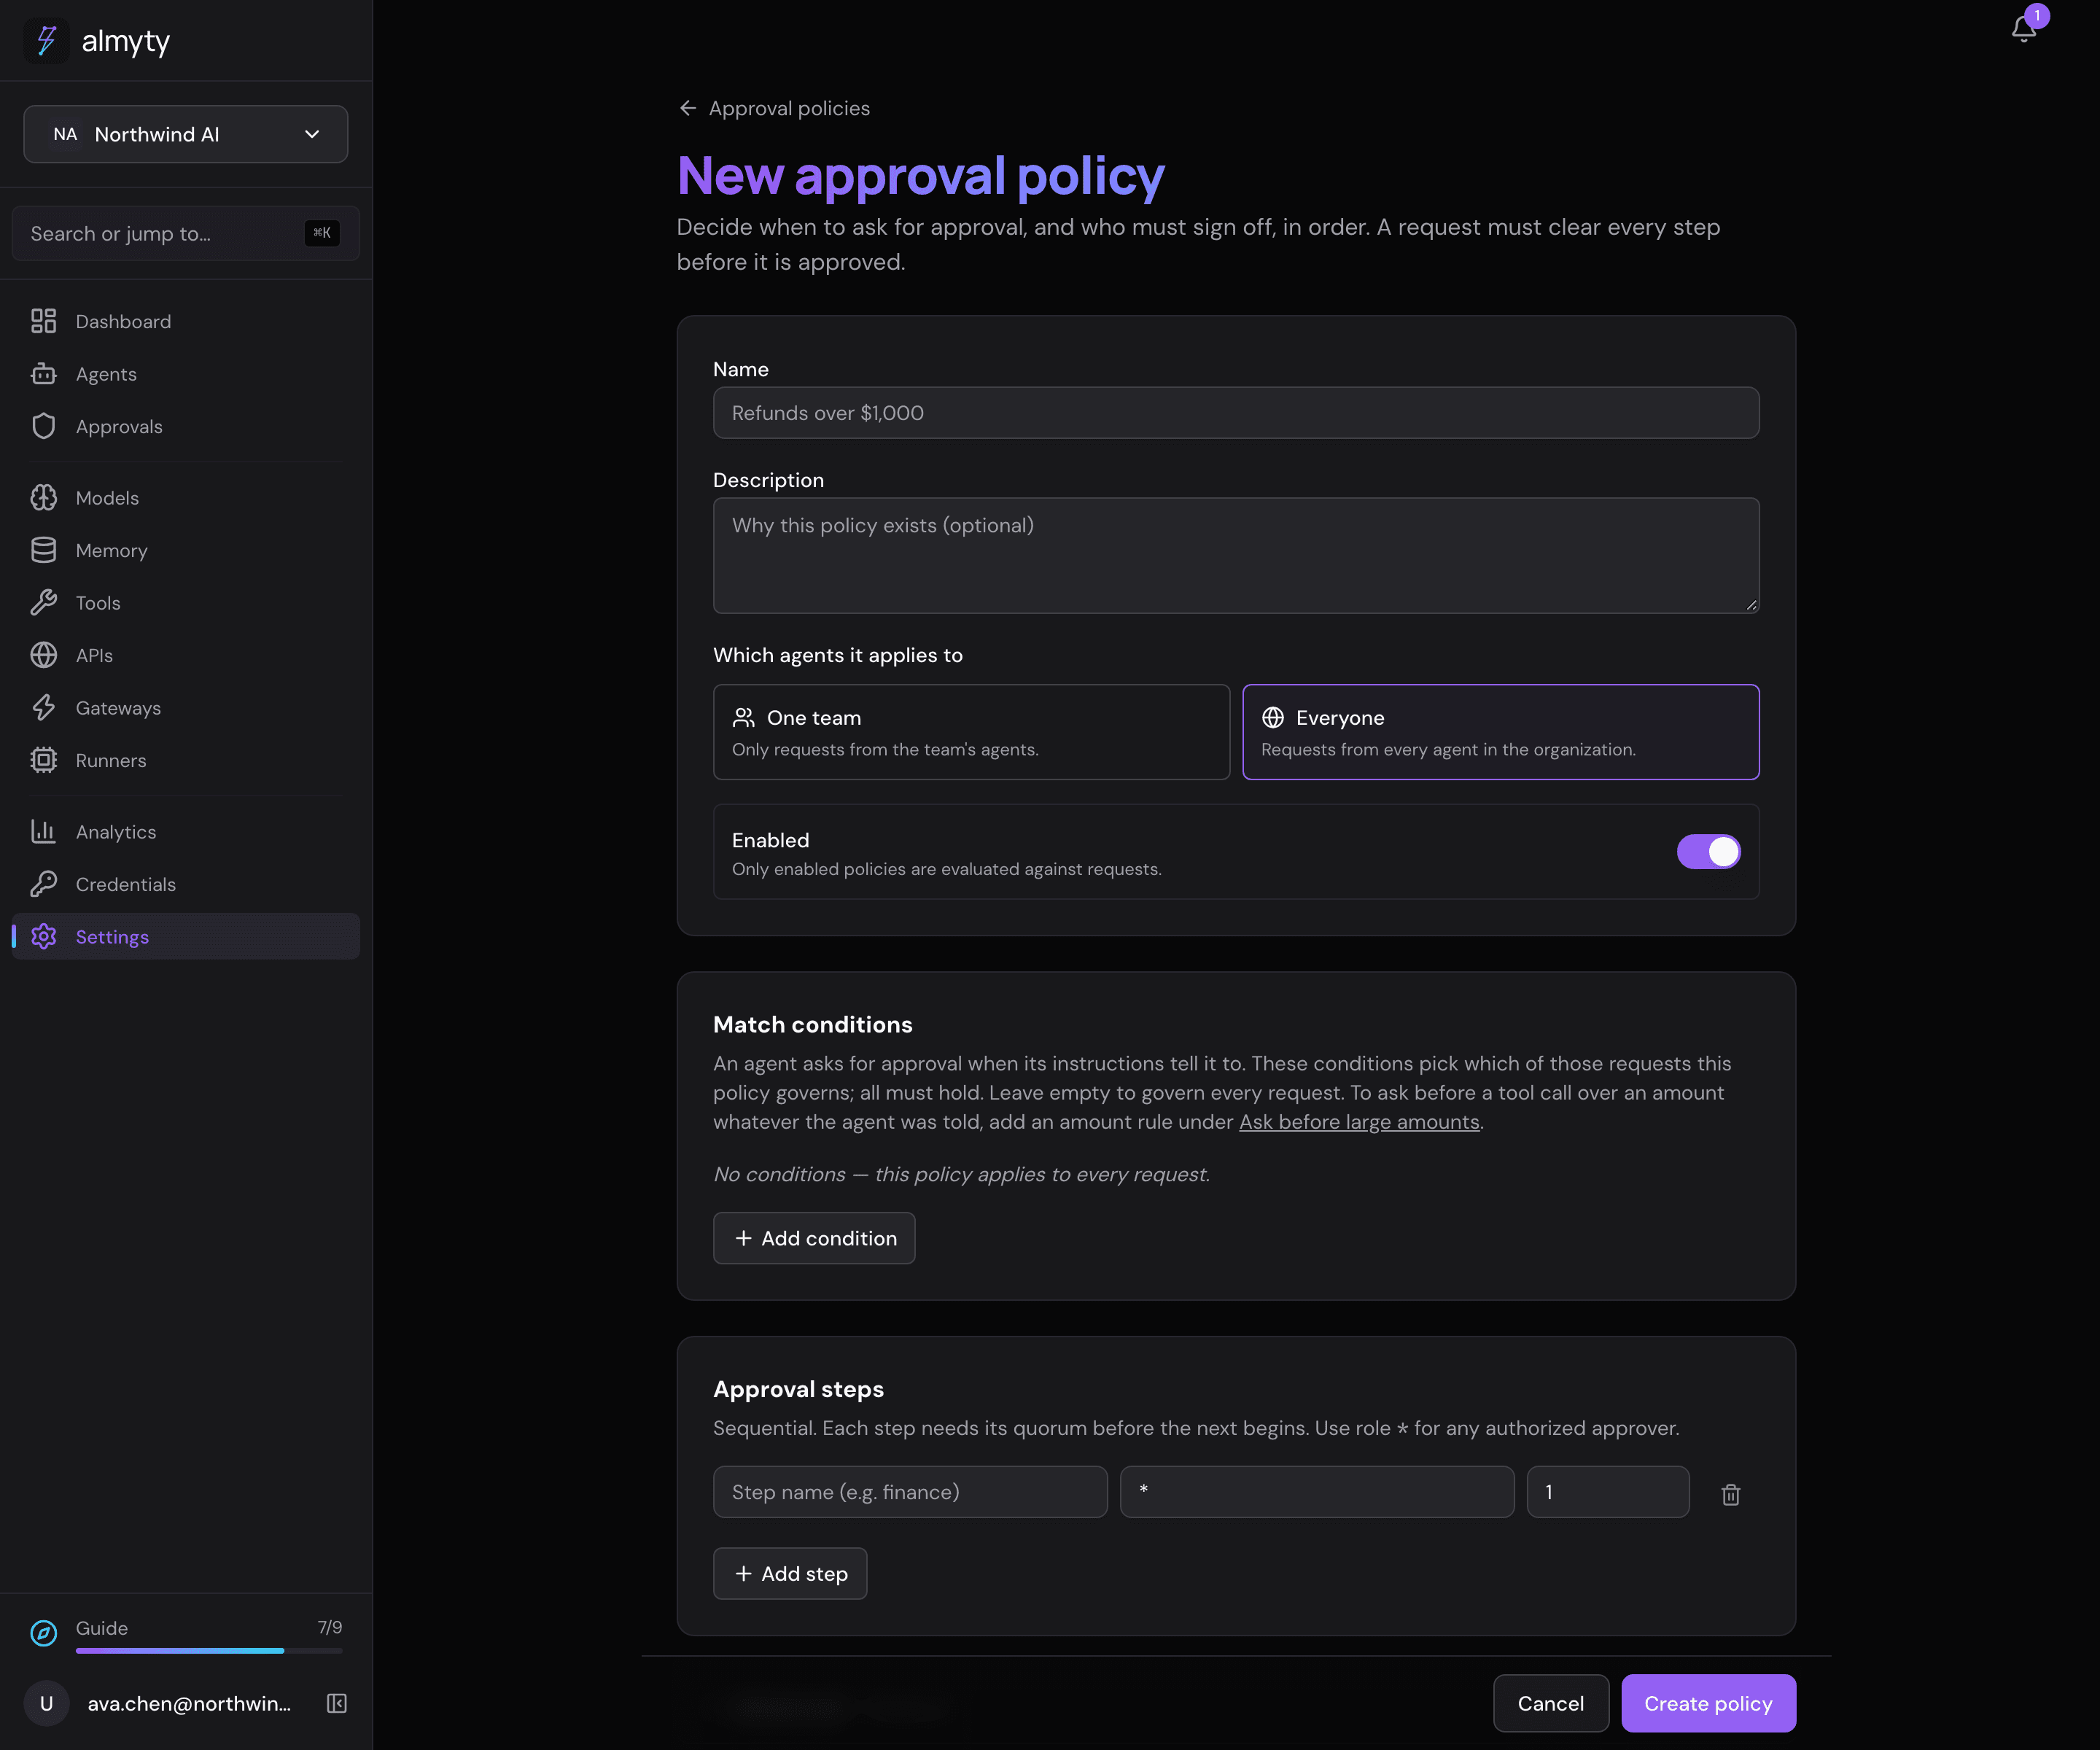Viewport: 2100px width, 1750px height.
Task: Click the Credentials key icon
Action: coord(44,884)
